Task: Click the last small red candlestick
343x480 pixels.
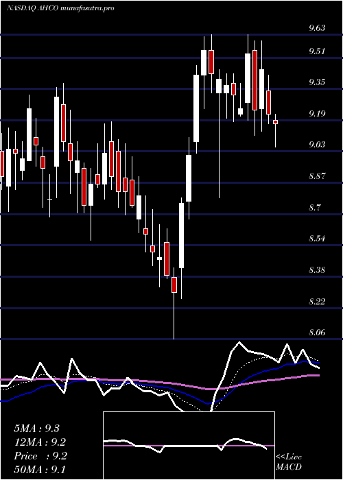Action: click(x=275, y=122)
